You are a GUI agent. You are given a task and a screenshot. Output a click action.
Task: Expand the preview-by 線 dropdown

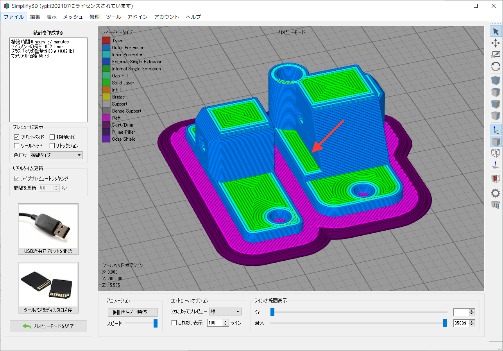[x=225, y=312]
